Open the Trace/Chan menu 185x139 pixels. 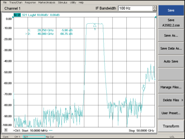tap(16, 2)
